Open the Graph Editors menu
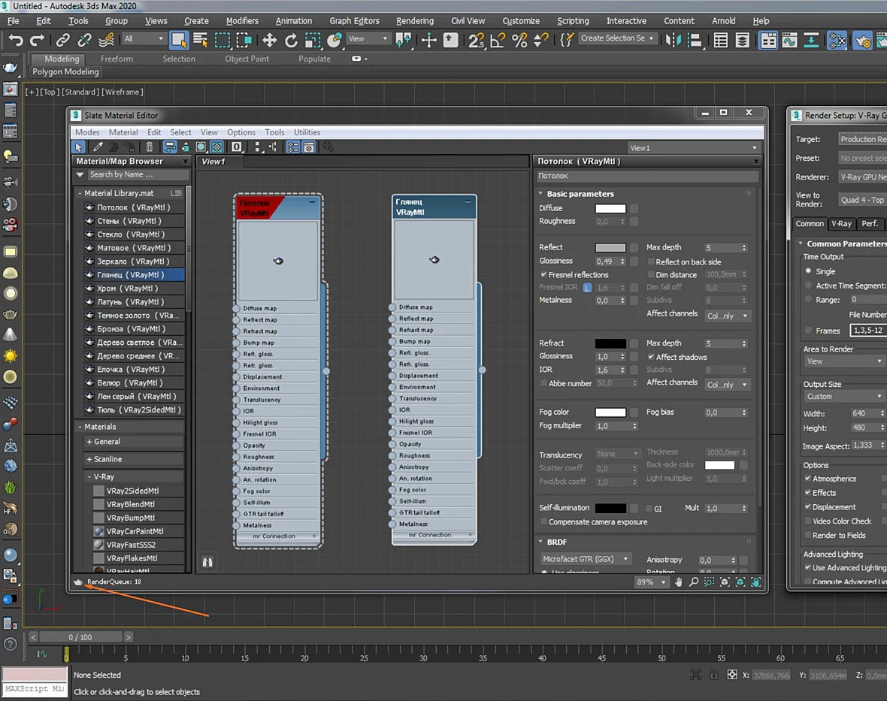Image resolution: width=887 pixels, height=701 pixels. coord(354,21)
